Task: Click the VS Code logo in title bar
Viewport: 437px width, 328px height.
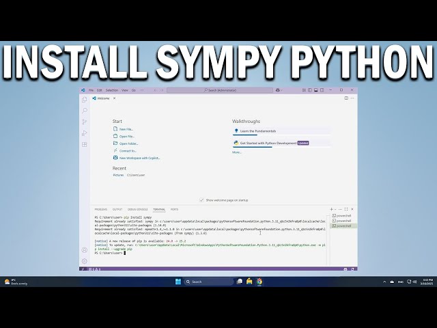Action: click(x=83, y=90)
